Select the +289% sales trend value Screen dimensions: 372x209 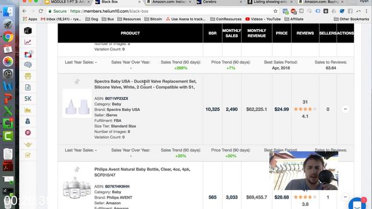coord(181,68)
